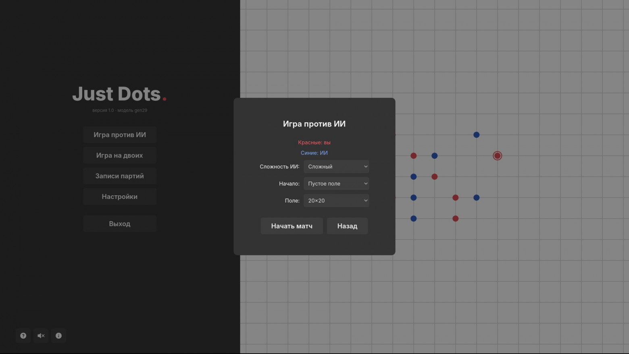This screenshot has height=354, width=629.
Task: Open the Поле size dropdown
Action: click(336, 200)
